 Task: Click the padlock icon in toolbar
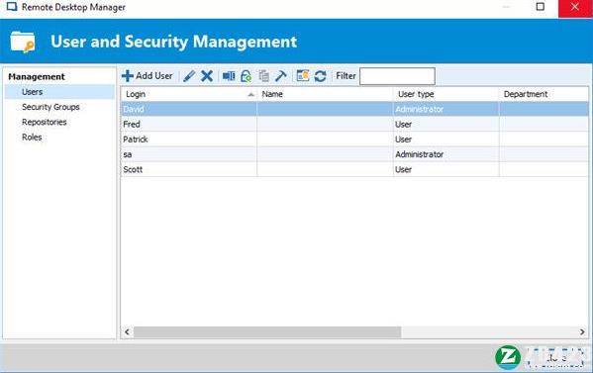(x=247, y=76)
